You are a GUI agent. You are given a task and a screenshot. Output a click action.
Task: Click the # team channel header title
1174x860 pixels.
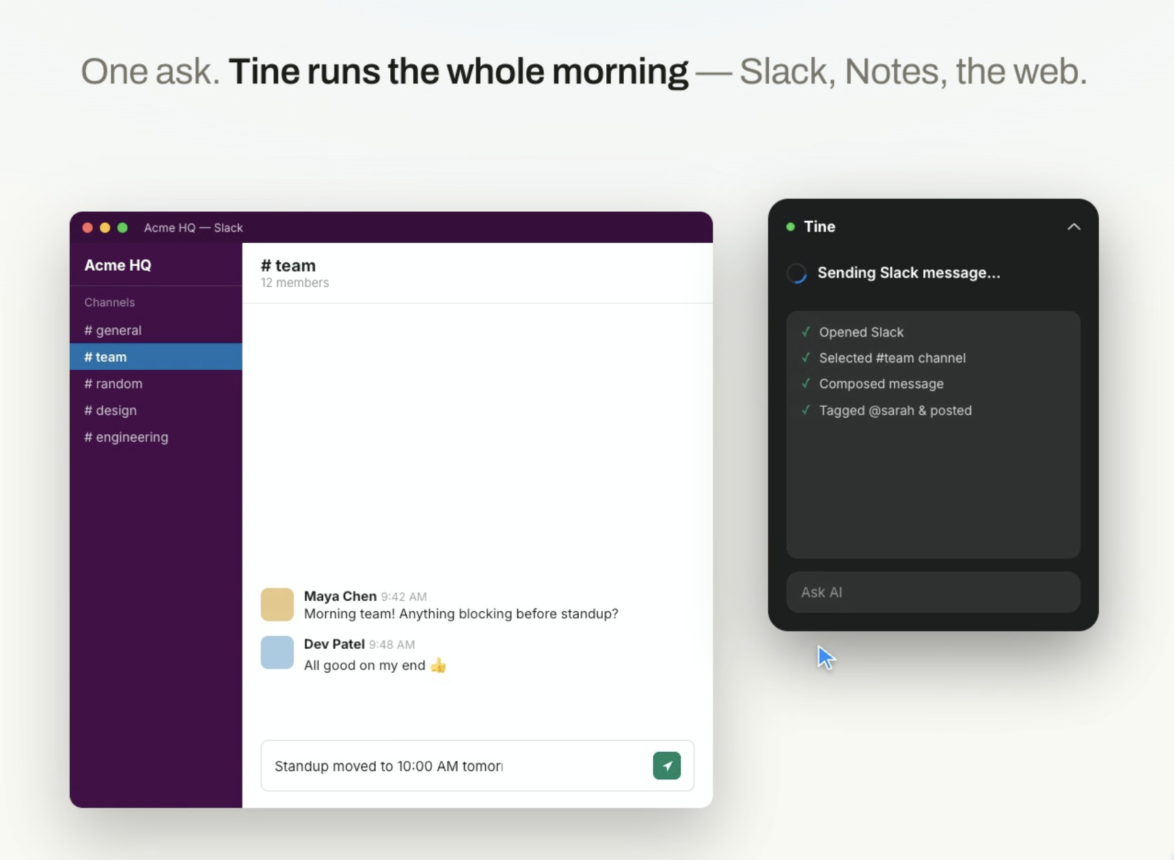(288, 265)
